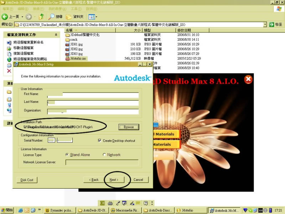Select Stand Alone license type
285x214 pixels.
pyautogui.click(x=67, y=155)
